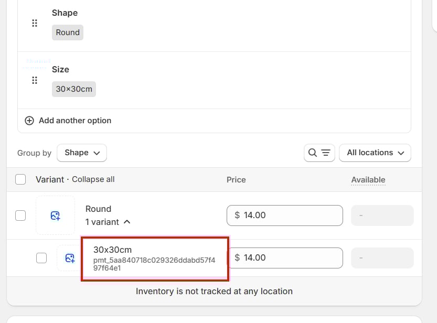The width and height of the screenshot is (437, 323).
Task: Select the 30x30cm variant checkbox
Action: coord(41,258)
